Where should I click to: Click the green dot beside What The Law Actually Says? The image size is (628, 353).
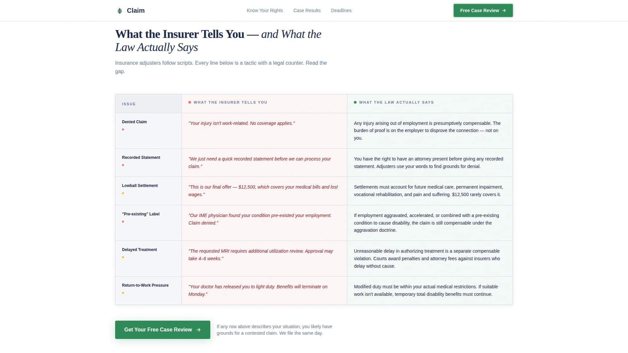(355, 102)
